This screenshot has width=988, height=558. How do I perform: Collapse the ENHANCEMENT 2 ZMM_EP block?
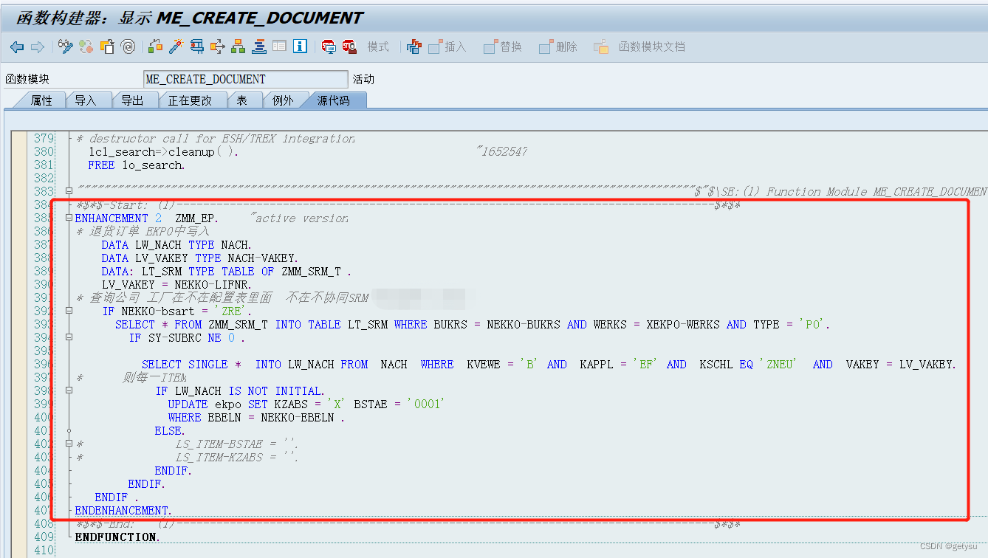click(x=69, y=218)
